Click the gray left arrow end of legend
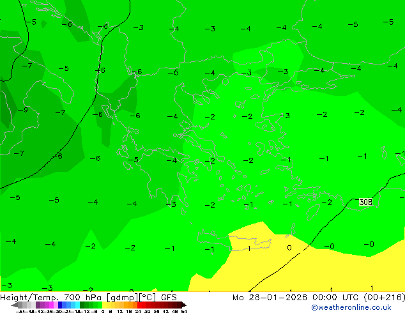405x313 pixels. (x=14, y=305)
